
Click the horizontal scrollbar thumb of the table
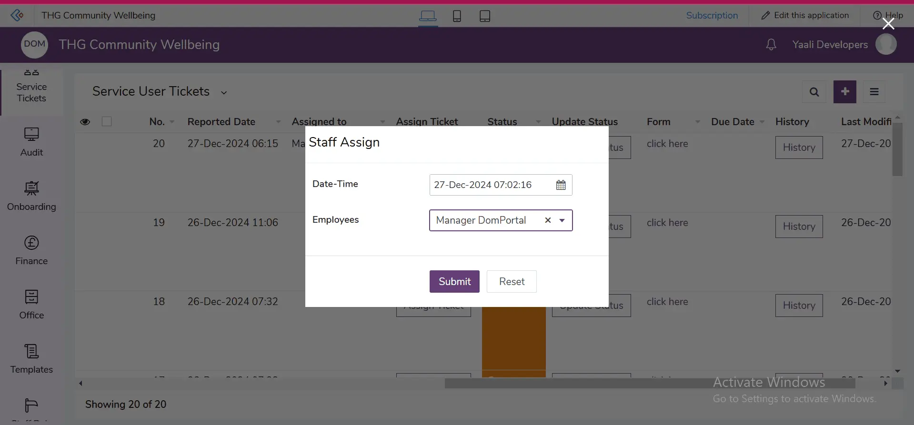(650, 383)
